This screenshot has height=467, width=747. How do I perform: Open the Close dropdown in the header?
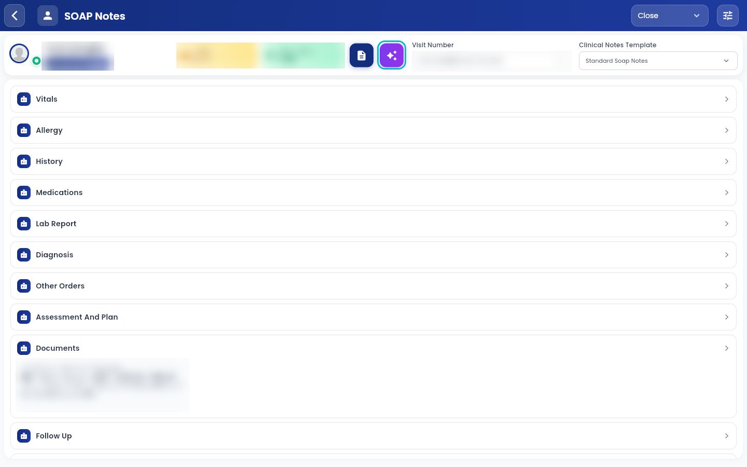669,16
